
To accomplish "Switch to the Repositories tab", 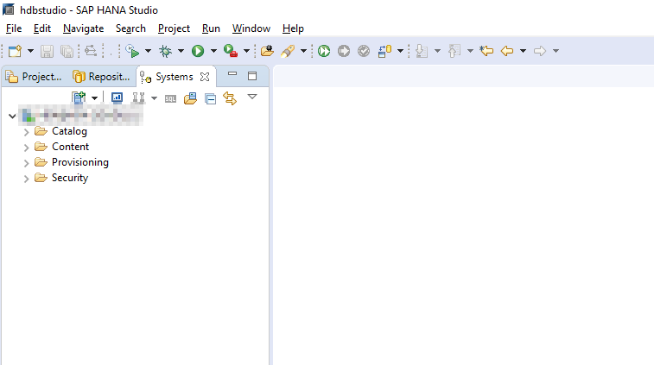I will click(101, 77).
